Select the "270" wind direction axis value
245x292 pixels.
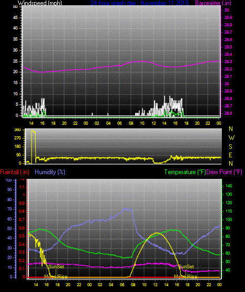tap(17, 138)
